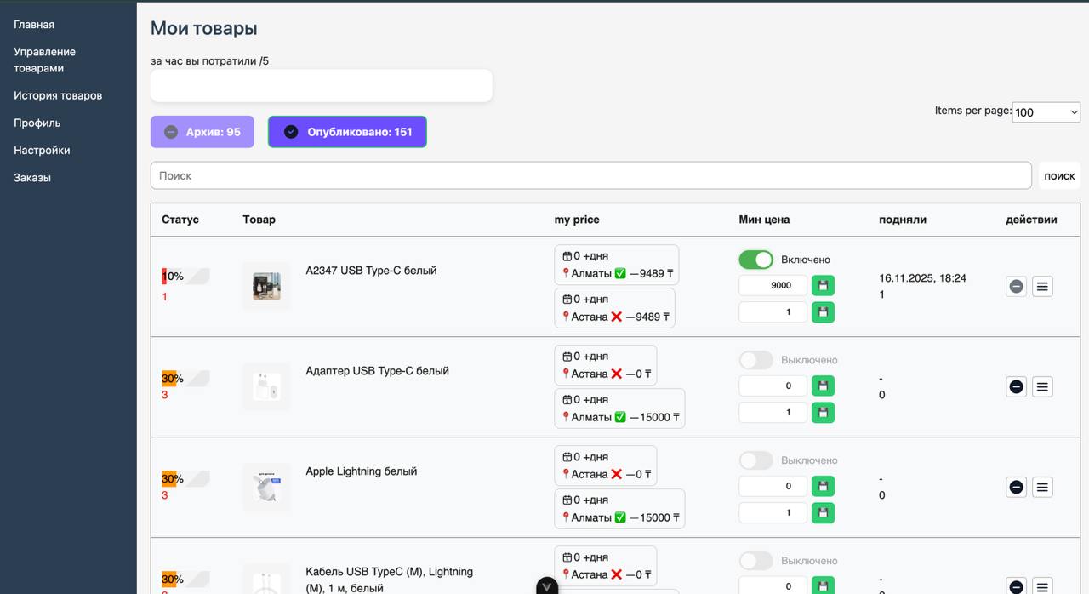Disable the Включено toggle for A2347 product
Image resolution: width=1089 pixels, height=594 pixels.
[755, 260]
